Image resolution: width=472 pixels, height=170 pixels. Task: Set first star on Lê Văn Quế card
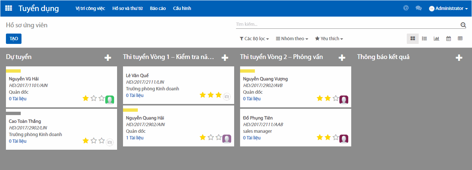point(203,95)
